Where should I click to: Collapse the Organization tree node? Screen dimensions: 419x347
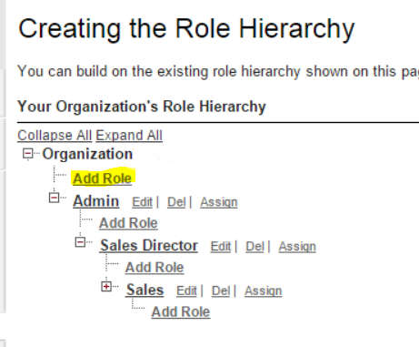click(27, 154)
